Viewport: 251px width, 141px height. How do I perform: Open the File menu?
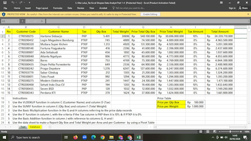(5, 8)
